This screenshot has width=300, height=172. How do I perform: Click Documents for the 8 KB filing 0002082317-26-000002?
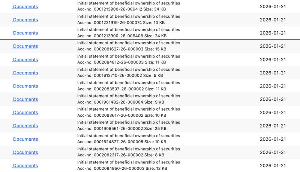coord(25,153)
